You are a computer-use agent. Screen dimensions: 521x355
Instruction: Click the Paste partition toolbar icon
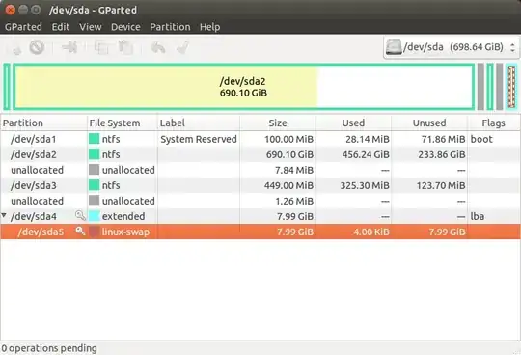point(126,47)
